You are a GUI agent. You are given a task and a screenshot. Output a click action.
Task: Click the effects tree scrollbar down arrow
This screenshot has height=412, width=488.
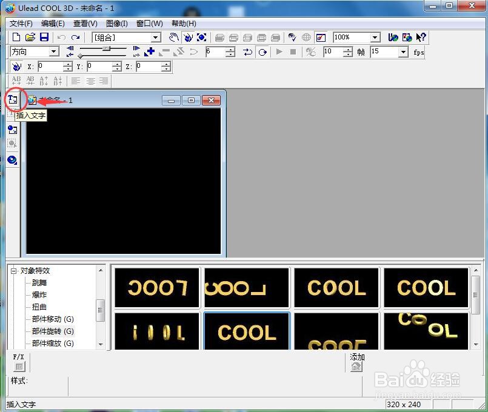(x=101, y=344)
